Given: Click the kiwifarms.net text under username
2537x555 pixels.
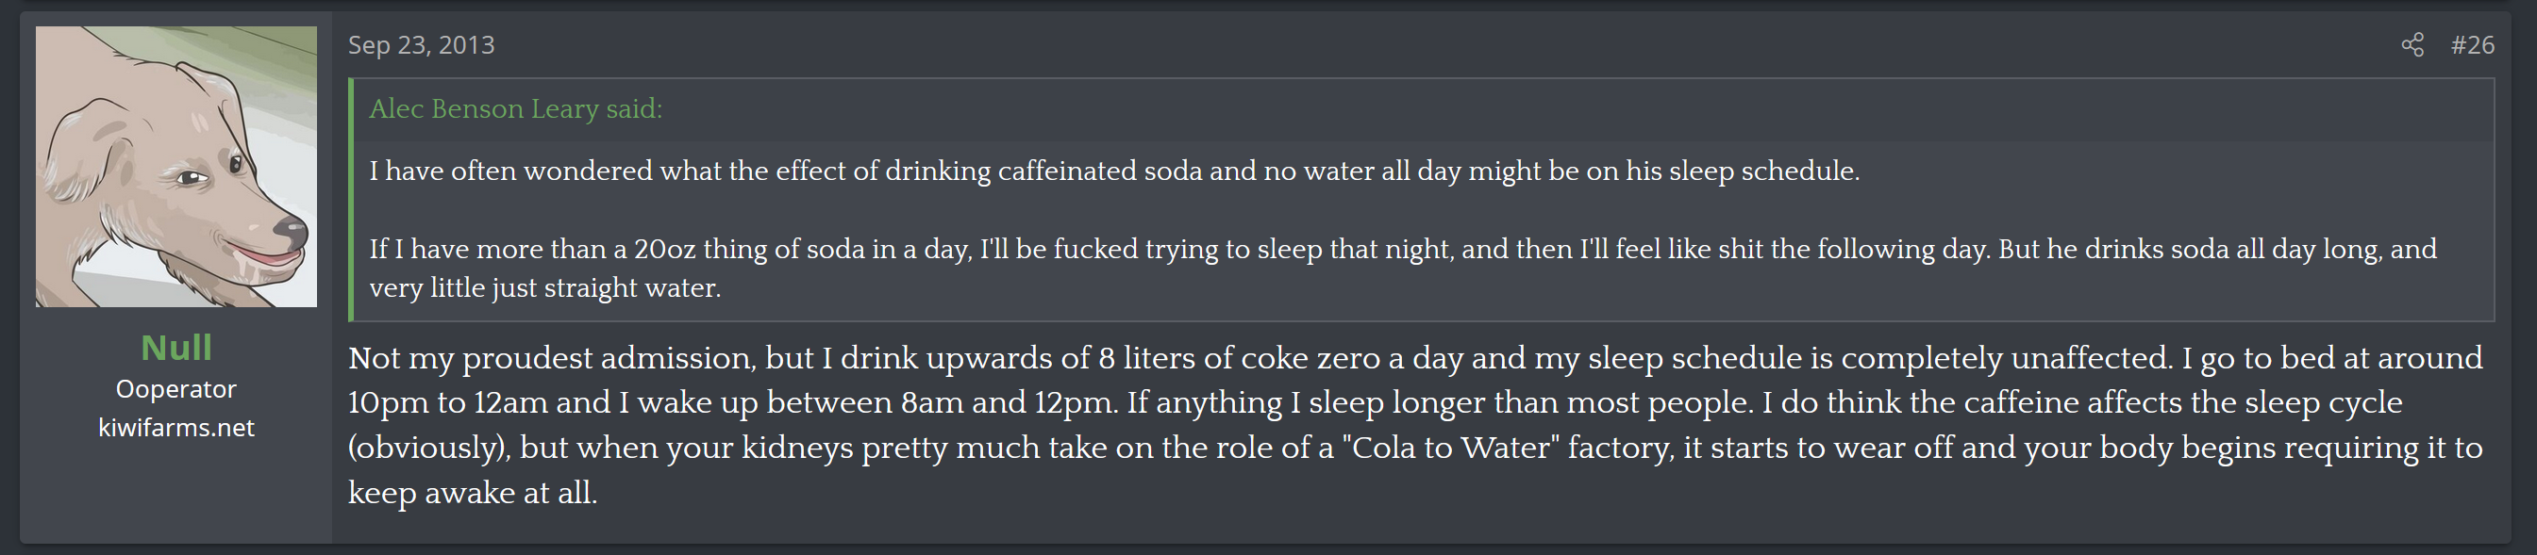Looking at the screenshot, I should tap(176, 427).
